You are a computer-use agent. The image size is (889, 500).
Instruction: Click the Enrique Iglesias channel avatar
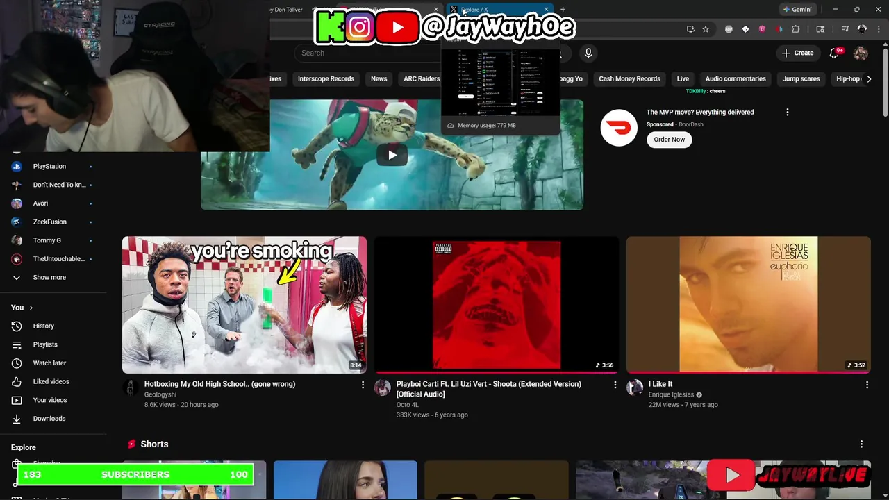coord(635,387)
